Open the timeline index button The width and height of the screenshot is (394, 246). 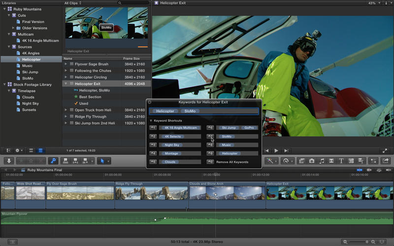[x=12, y=242]
